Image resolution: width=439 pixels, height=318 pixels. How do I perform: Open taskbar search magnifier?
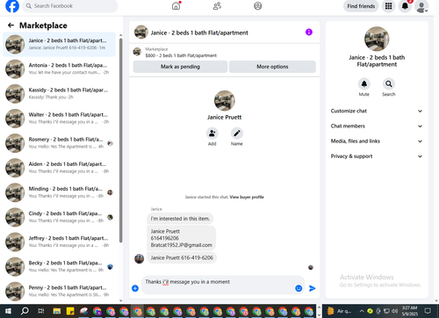(25, 311)
